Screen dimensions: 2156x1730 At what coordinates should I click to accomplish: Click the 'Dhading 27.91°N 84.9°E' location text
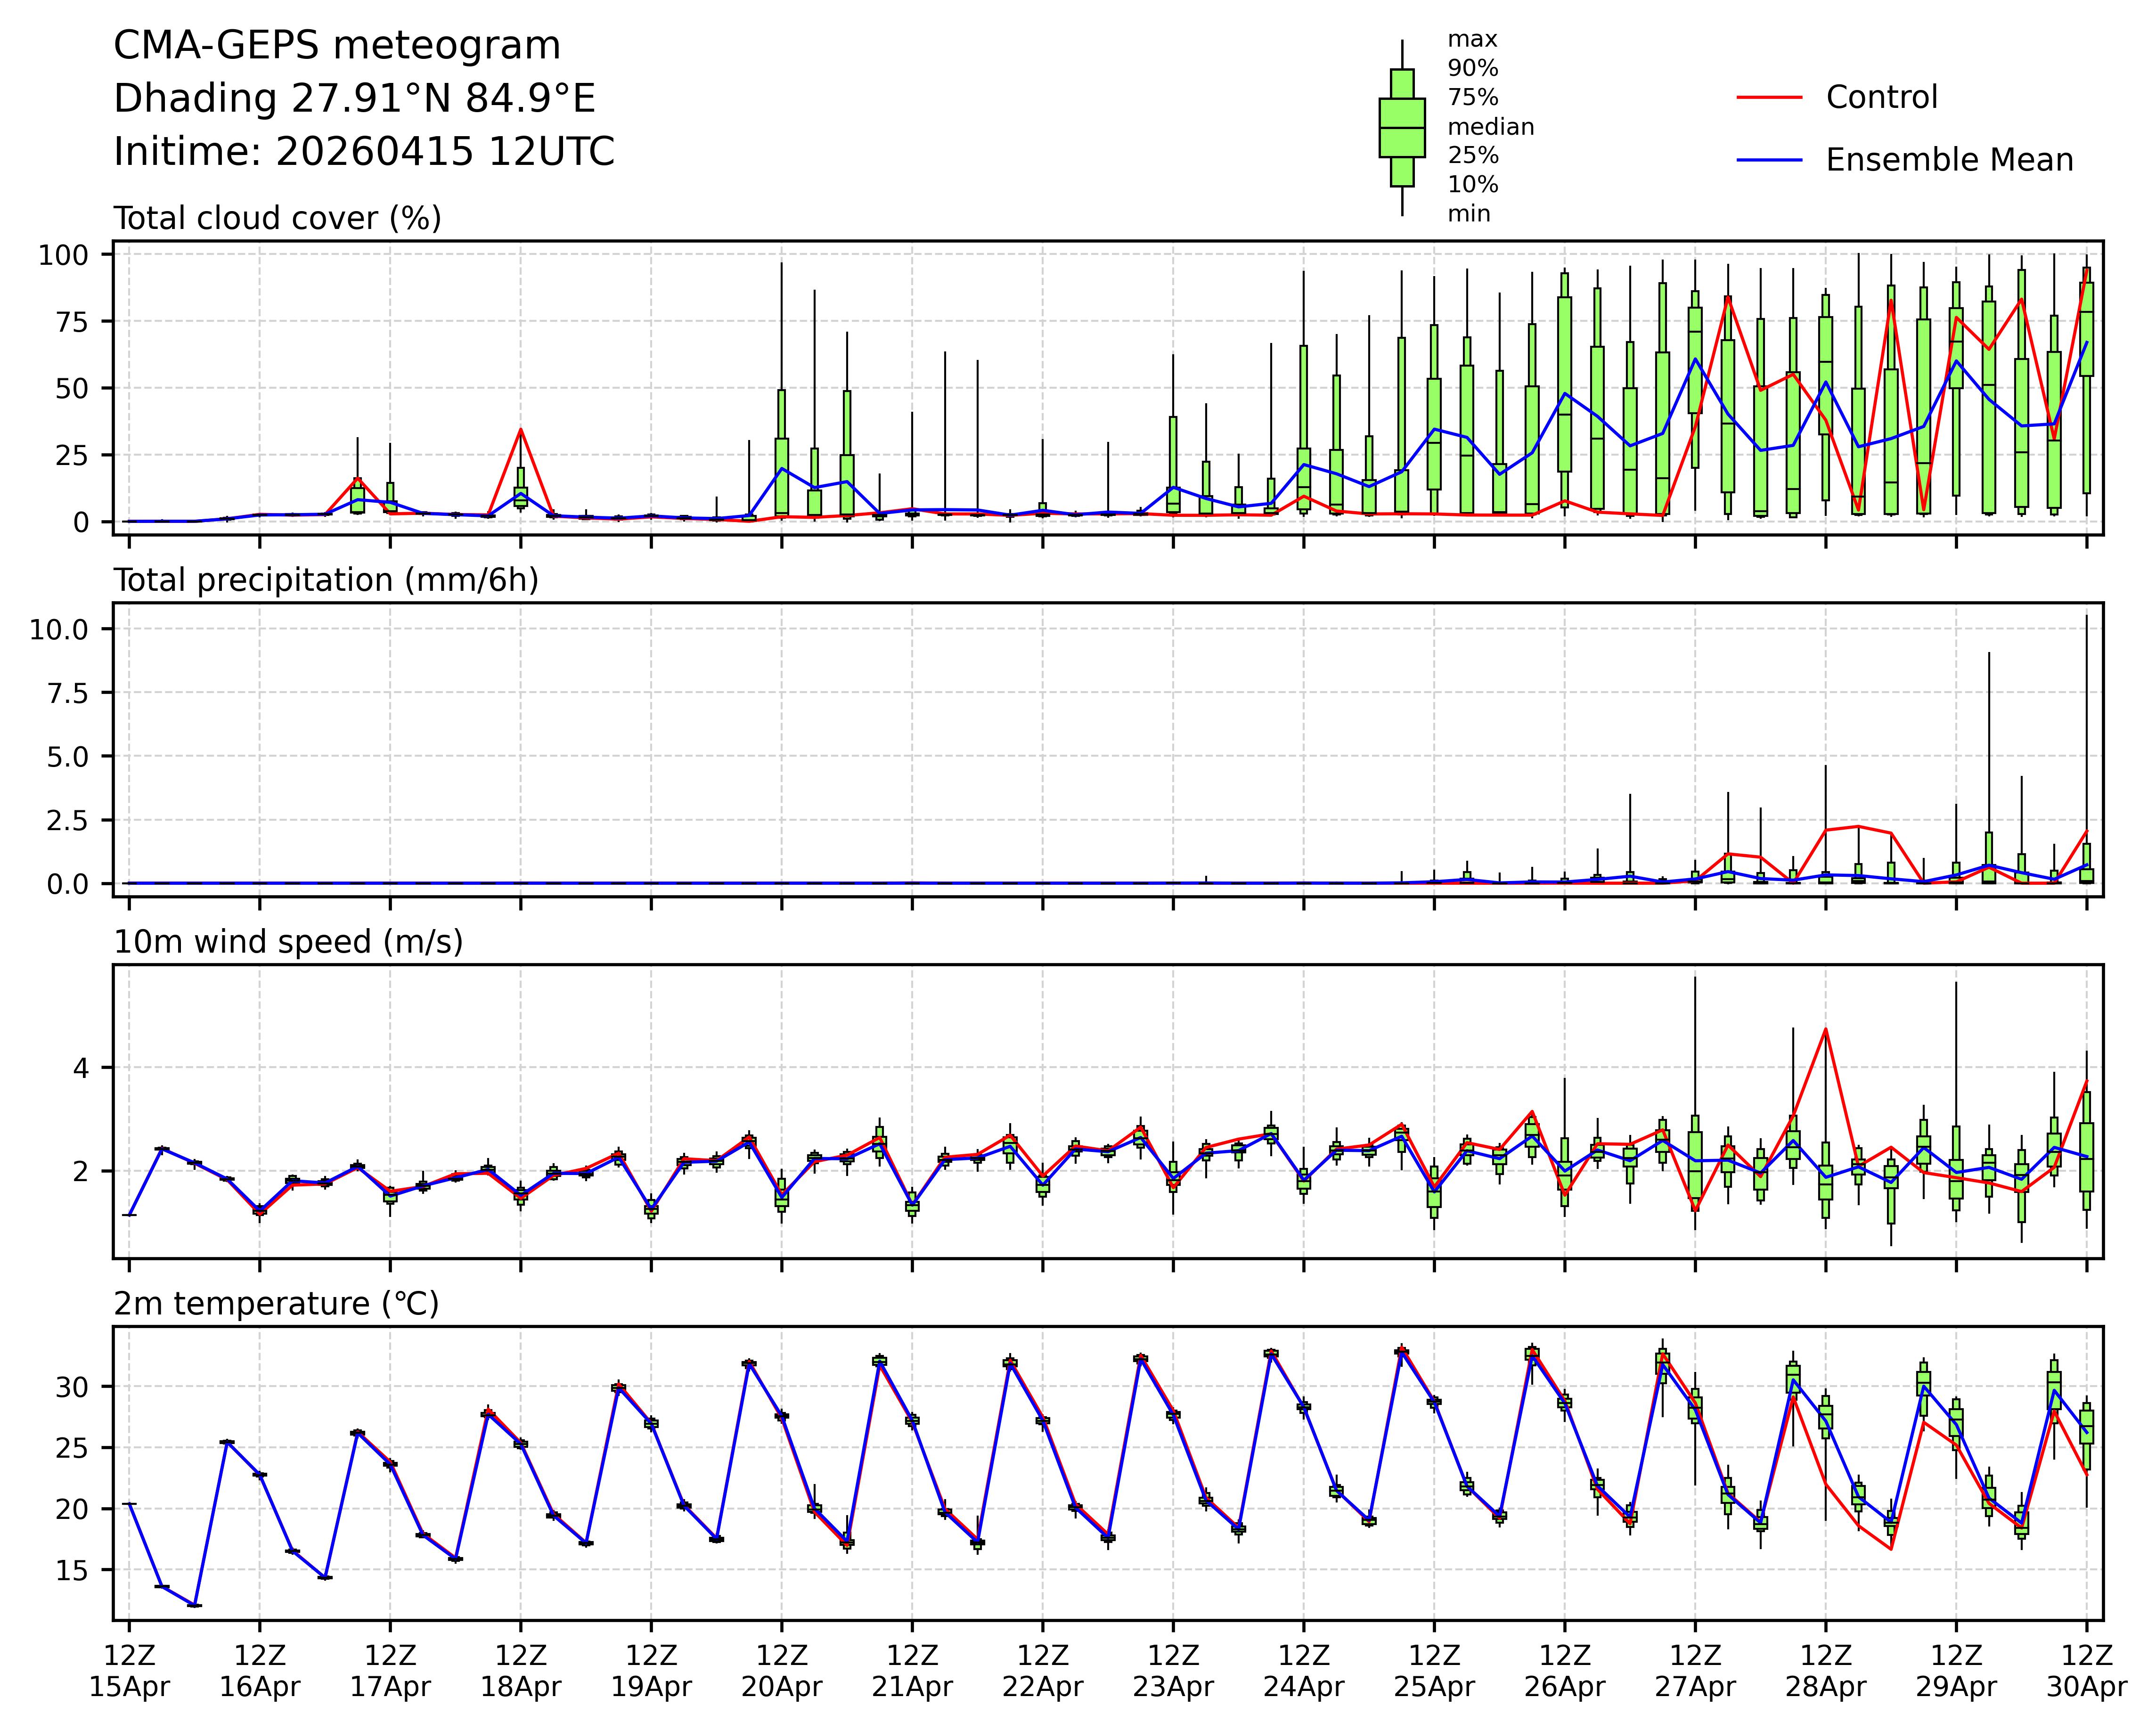point(354,99)
